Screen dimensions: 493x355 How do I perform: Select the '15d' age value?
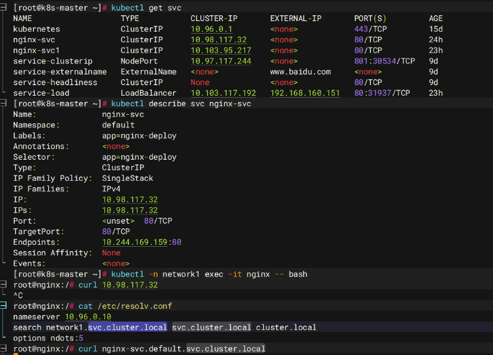(x=436, y=29)
